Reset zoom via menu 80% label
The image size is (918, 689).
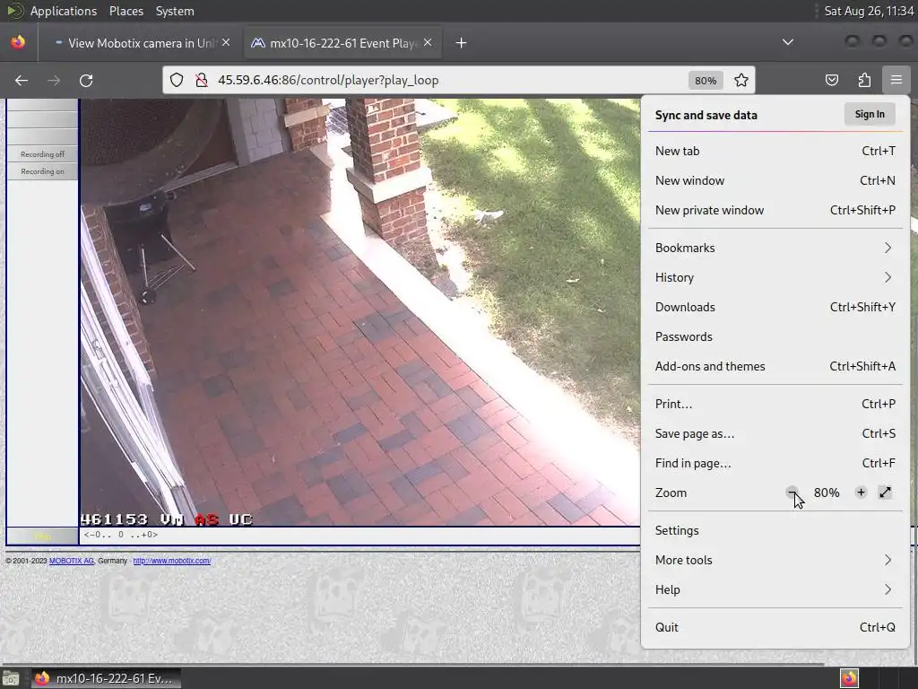coord(826,493)
